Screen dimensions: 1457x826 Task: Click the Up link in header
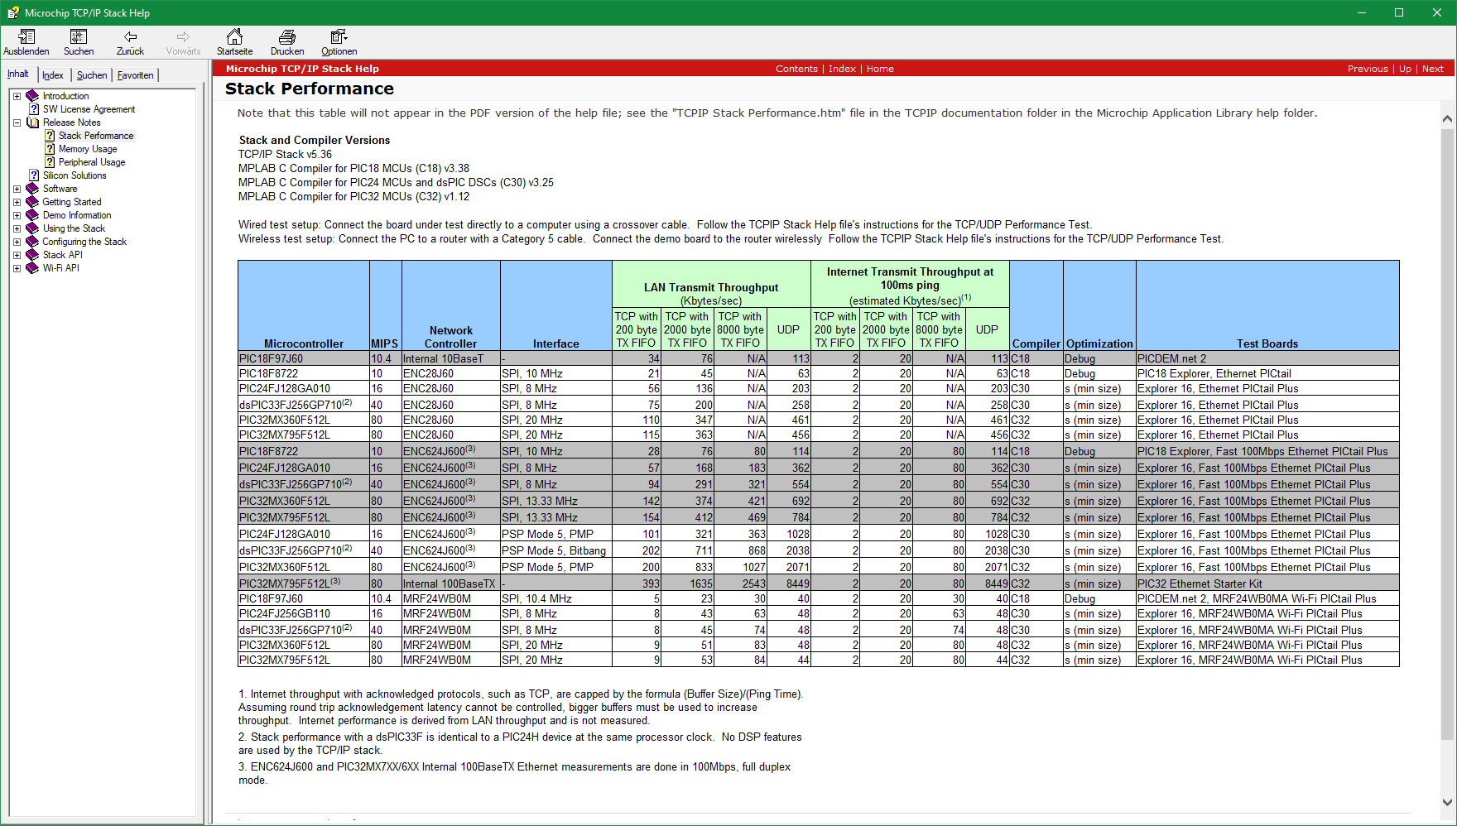(x=1405, y=69)
